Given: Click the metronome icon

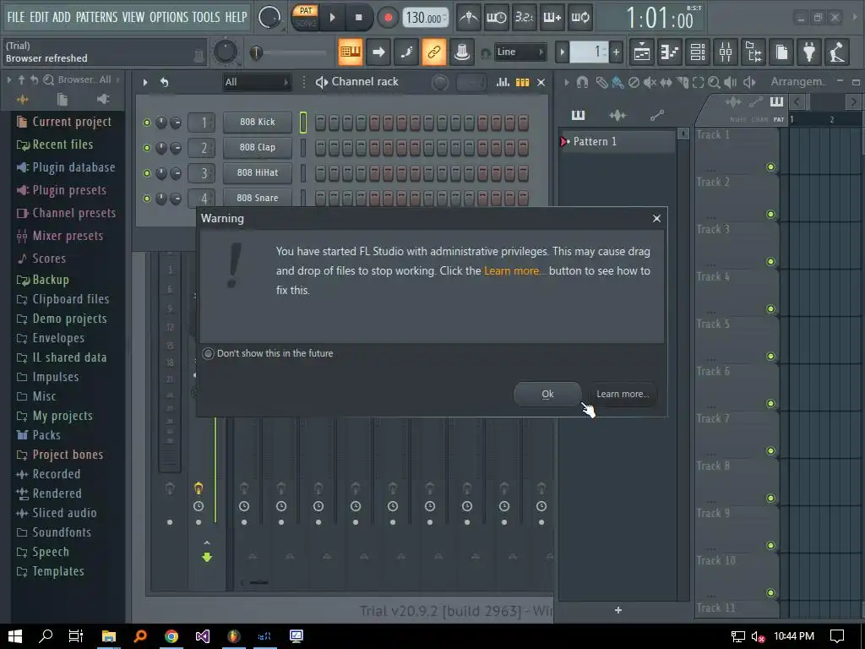Looking at the screenshot, I should tap(469, 18).
